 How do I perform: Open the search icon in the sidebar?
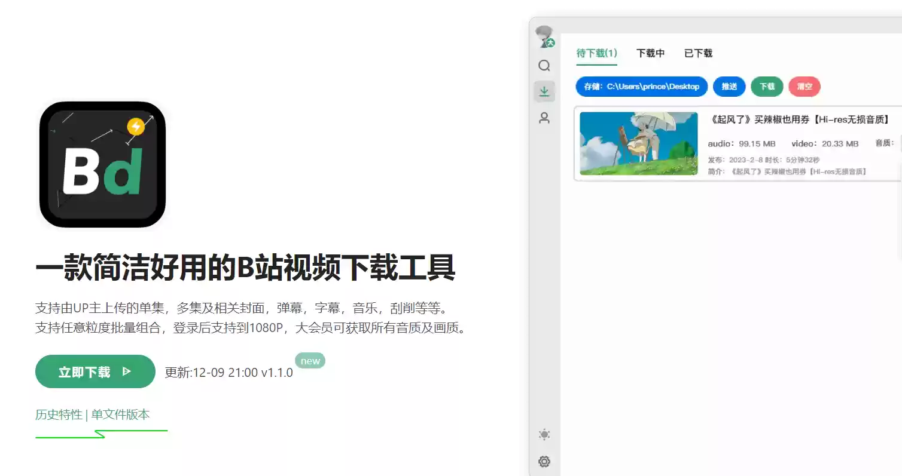pos(544,66)
